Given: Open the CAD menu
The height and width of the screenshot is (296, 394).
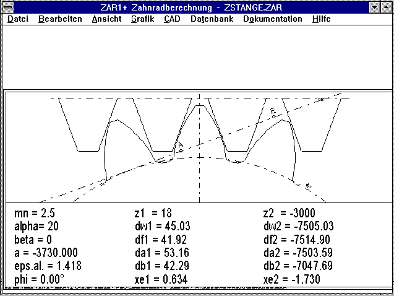Looking at the screenshot, I should [x=172, y=19].
